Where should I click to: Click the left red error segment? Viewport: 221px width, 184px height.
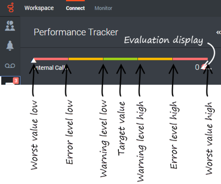click(x=51, y=59)
